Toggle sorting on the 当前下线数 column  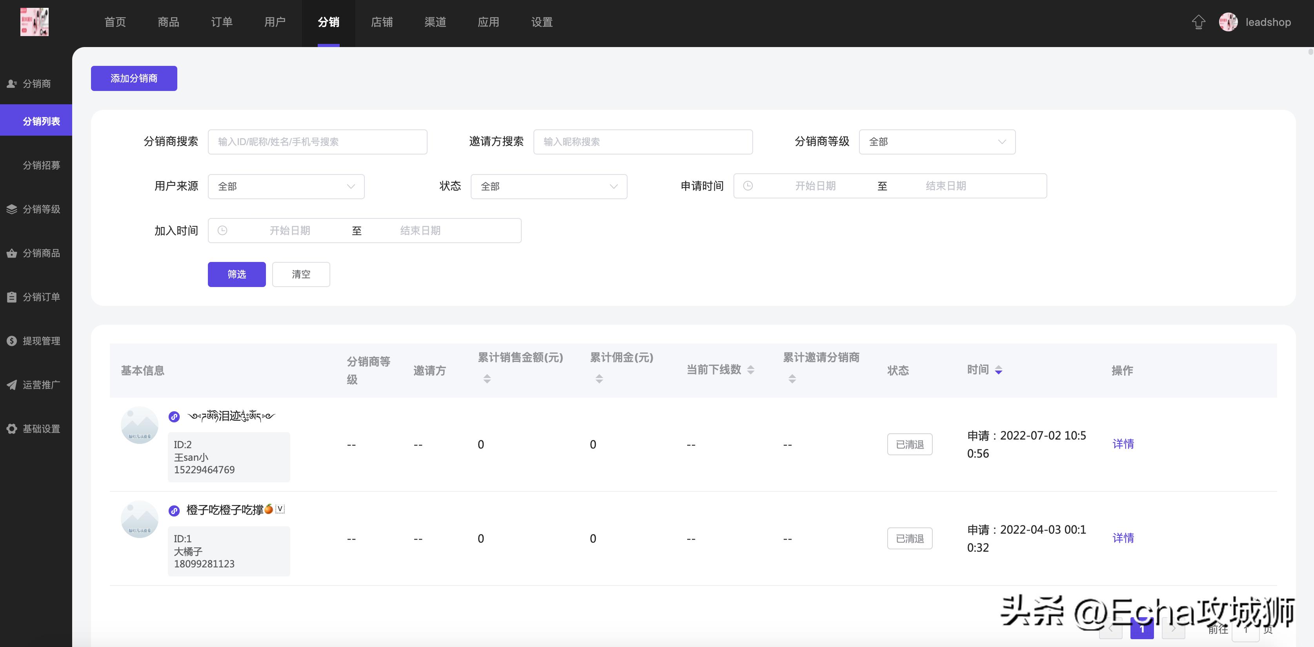750,370
